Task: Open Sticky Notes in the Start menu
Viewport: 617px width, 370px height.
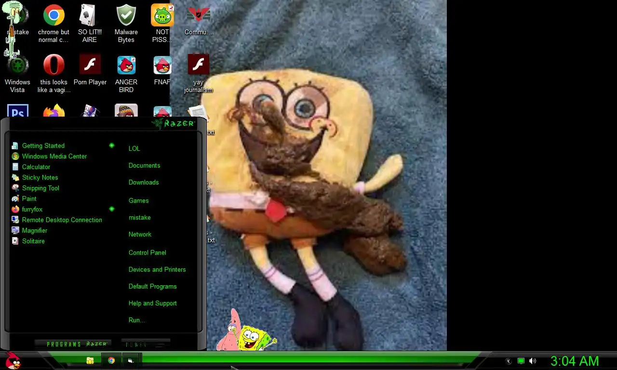Action: (x=40, y=177)
